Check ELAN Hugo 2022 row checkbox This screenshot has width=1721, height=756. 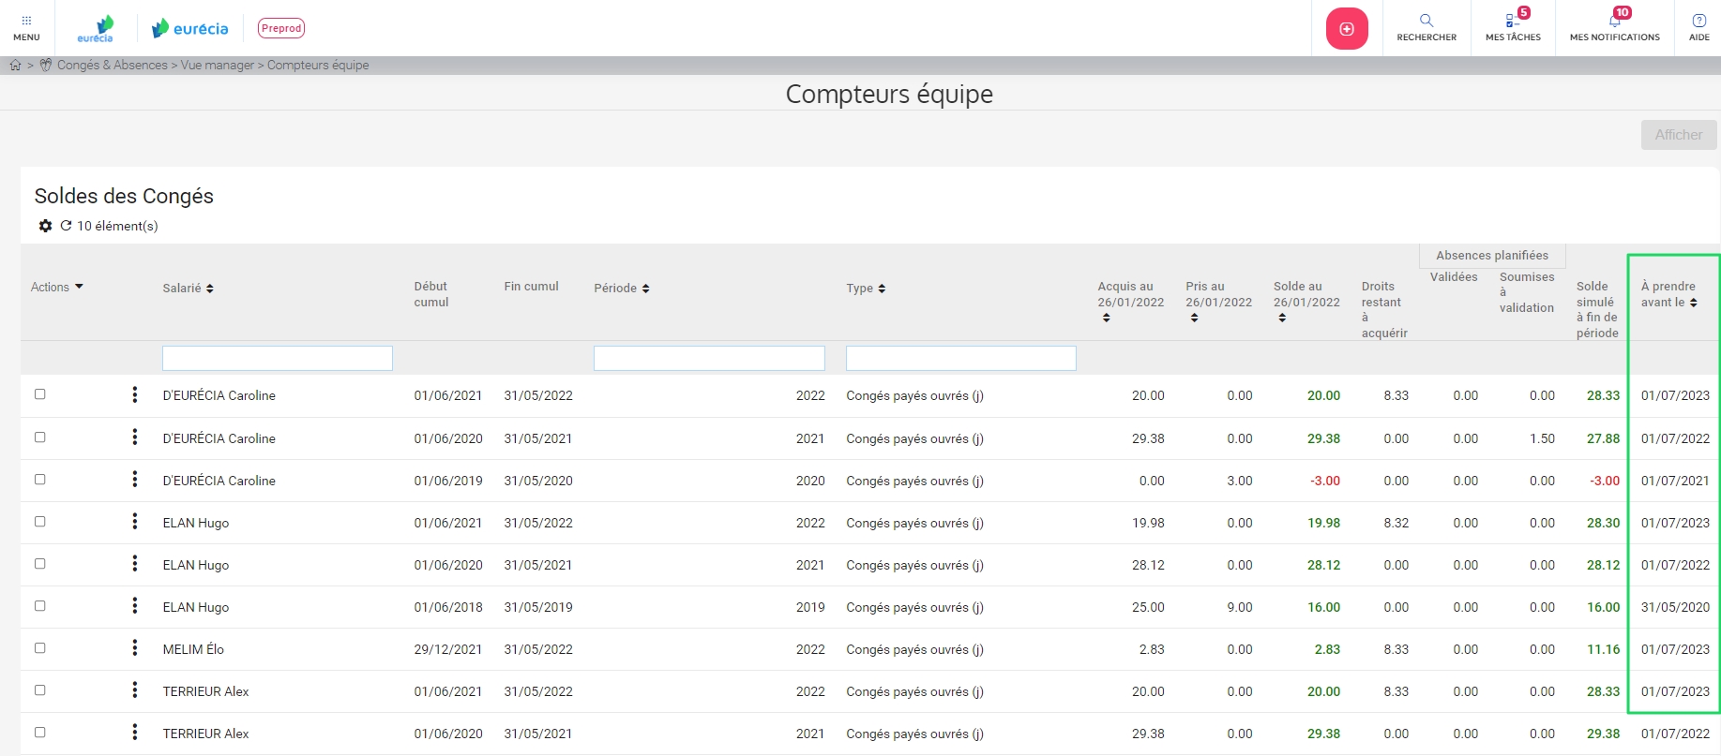pos(40,522)
